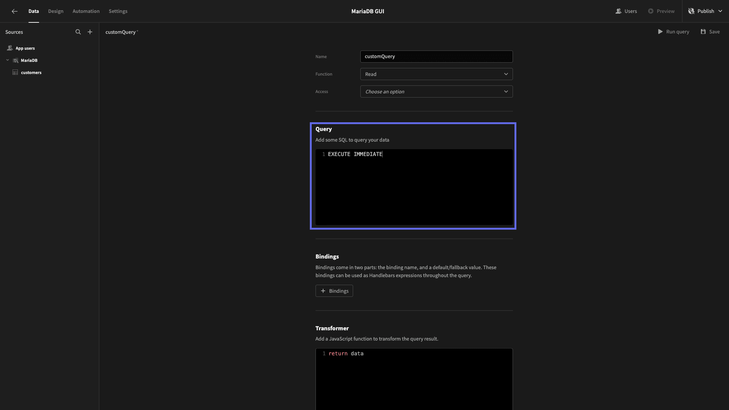The width and height of the screenshot is (729, 410).
Task: Click the Publish rocket icon
Action: (x=691, y=11)
